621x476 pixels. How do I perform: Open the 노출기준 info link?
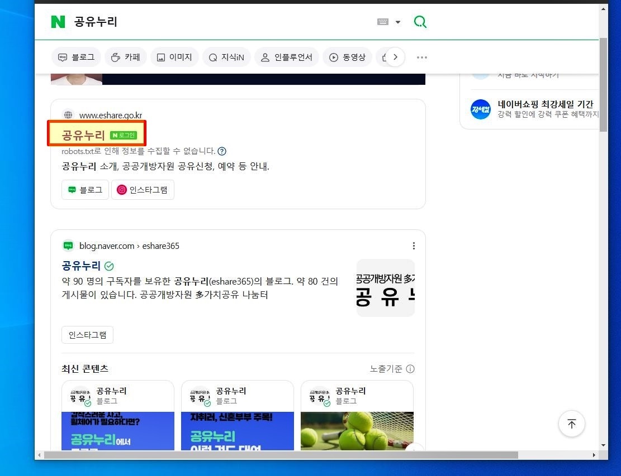[x=386, y=369]
